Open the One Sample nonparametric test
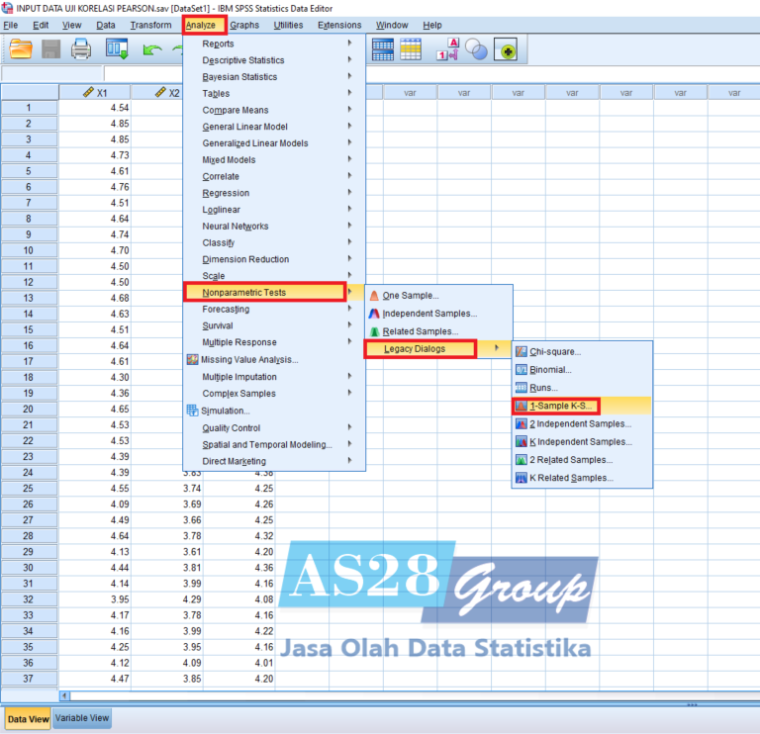 coord(410,295)
